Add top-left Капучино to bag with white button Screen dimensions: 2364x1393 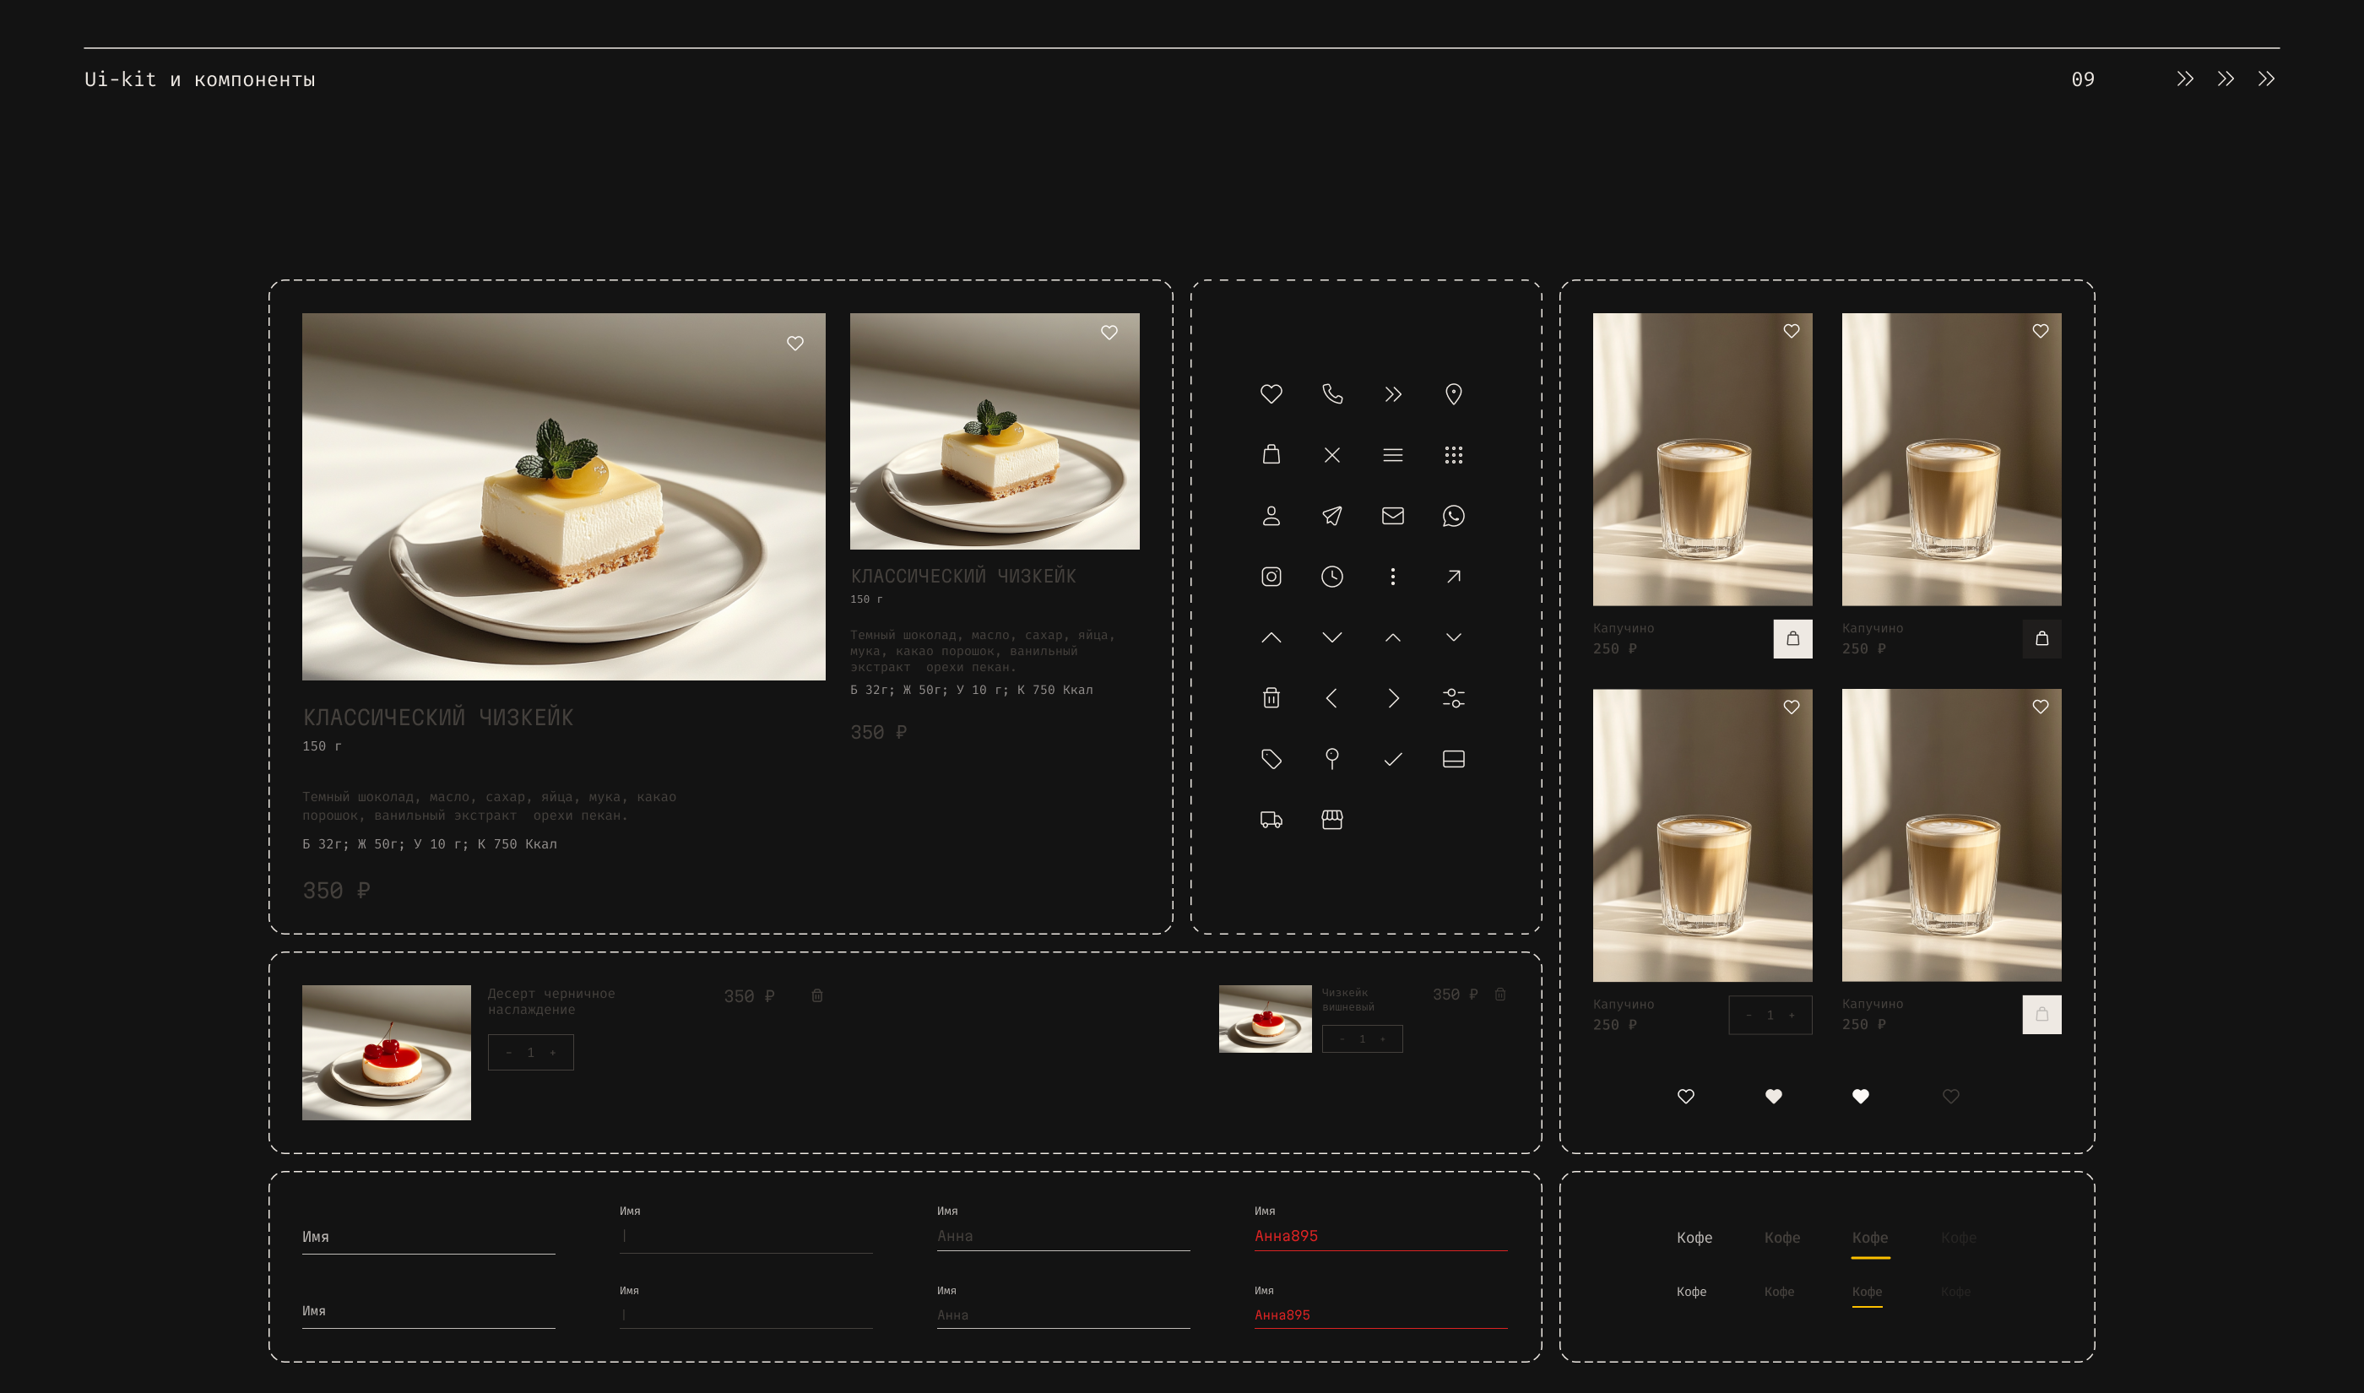(x=1792, y=638)
